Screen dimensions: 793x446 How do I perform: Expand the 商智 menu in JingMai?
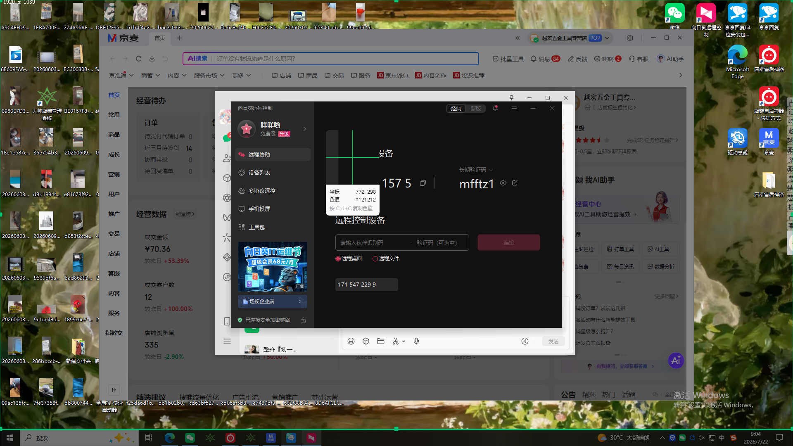pos(150,76)
